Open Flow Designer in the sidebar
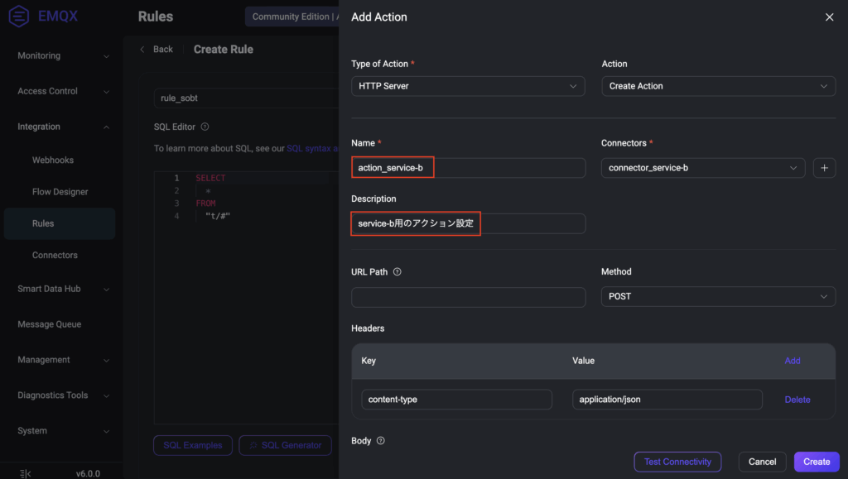 (60, 192)
